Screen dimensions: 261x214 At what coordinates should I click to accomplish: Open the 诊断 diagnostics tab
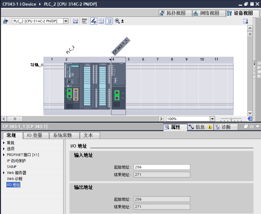click(x=226, y=127)
